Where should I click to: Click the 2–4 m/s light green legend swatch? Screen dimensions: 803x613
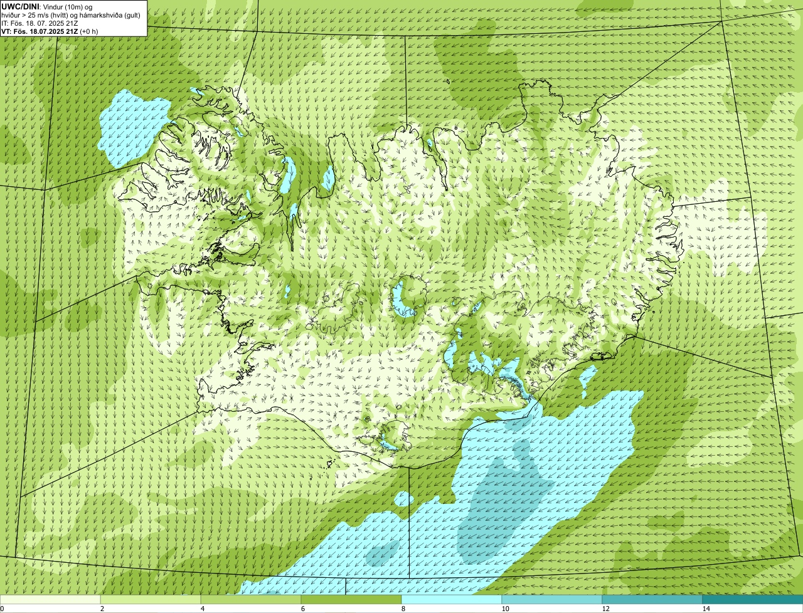pos(151,599)
